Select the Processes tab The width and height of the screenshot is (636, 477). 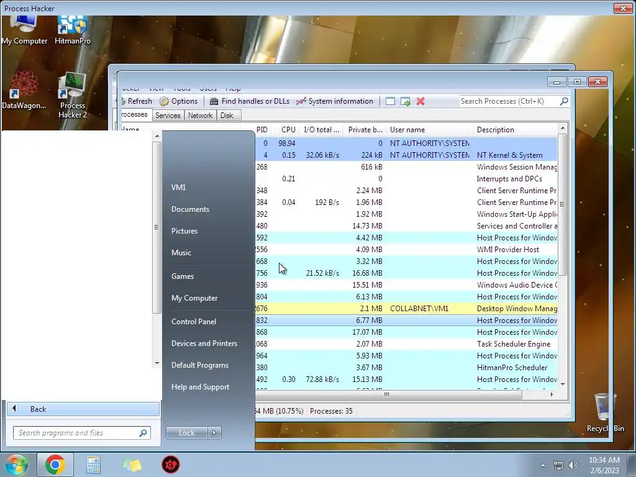(x=135, y=114)
